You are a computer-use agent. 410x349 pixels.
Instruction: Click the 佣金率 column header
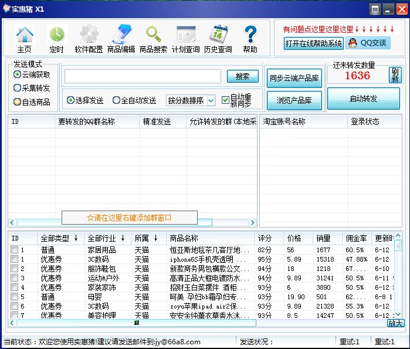click(x=357, y=238)
